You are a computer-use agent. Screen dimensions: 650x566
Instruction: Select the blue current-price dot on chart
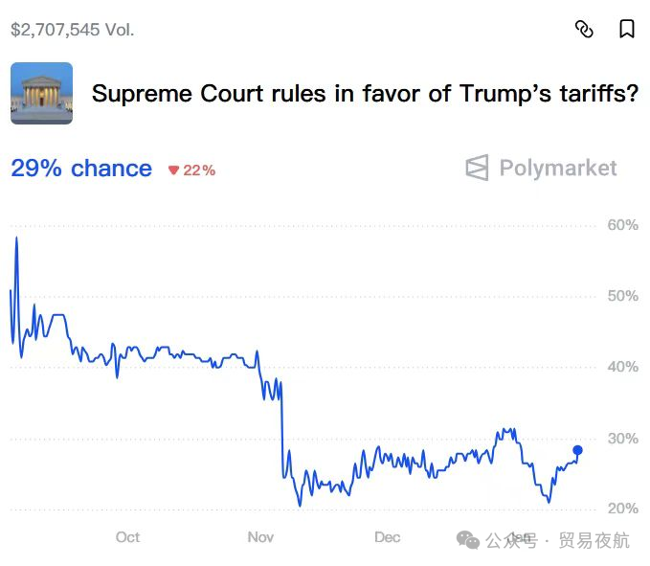coord(577,450)
